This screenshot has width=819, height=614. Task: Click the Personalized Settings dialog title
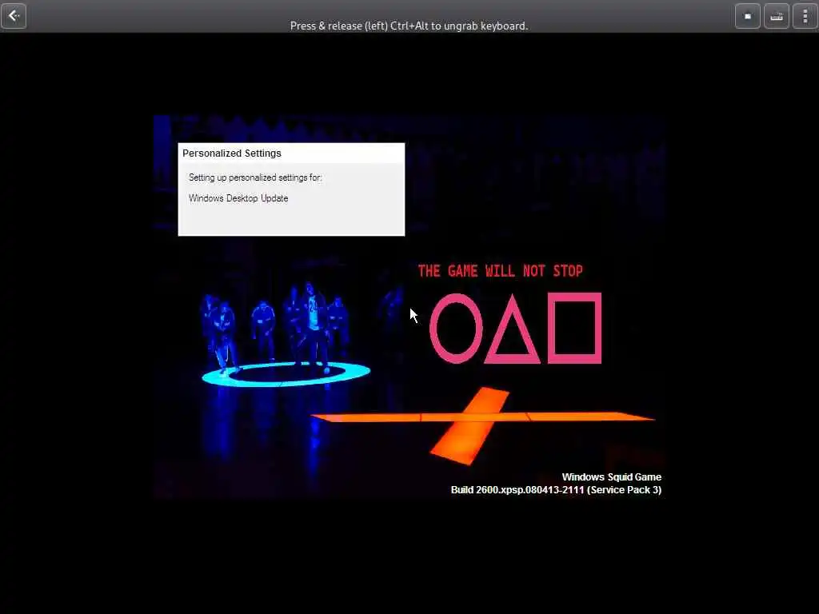(232, 153)
